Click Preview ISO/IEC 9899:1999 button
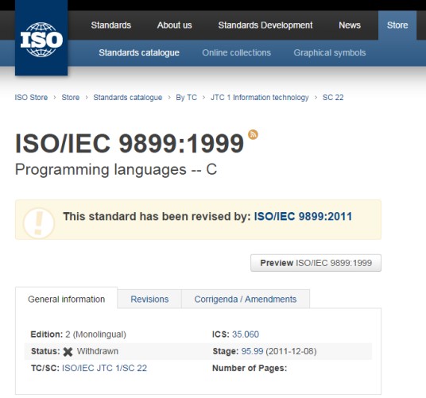This screenshot has height=398, width=426. pyautogui.click(x=316, y=263)
